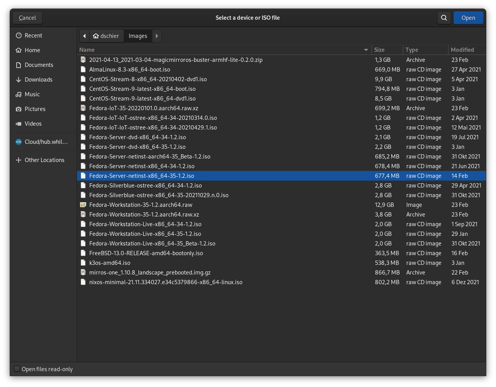Toggle sort order with the Name column arrow
Viewport: 496px width, 387px height.
point(366,50)
